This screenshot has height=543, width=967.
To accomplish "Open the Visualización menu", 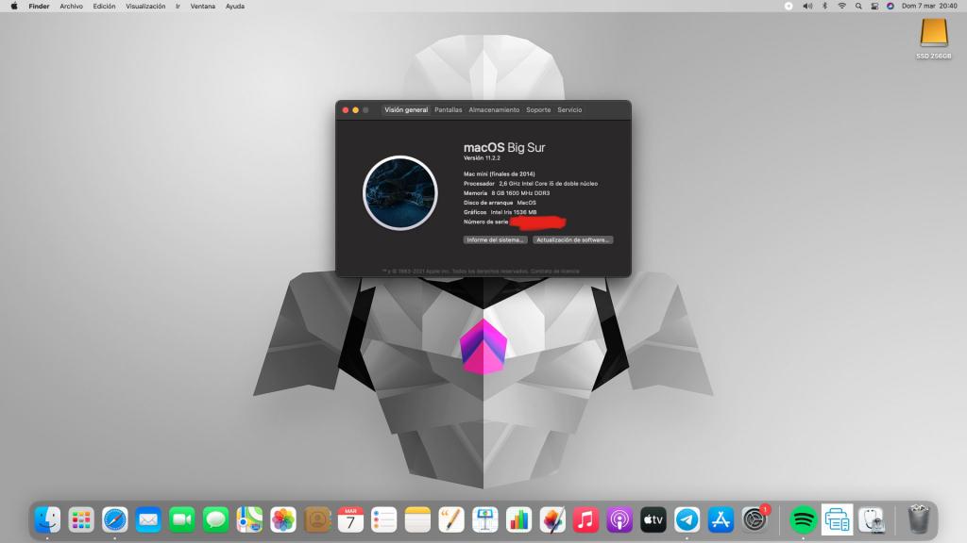I will point(145,7).
